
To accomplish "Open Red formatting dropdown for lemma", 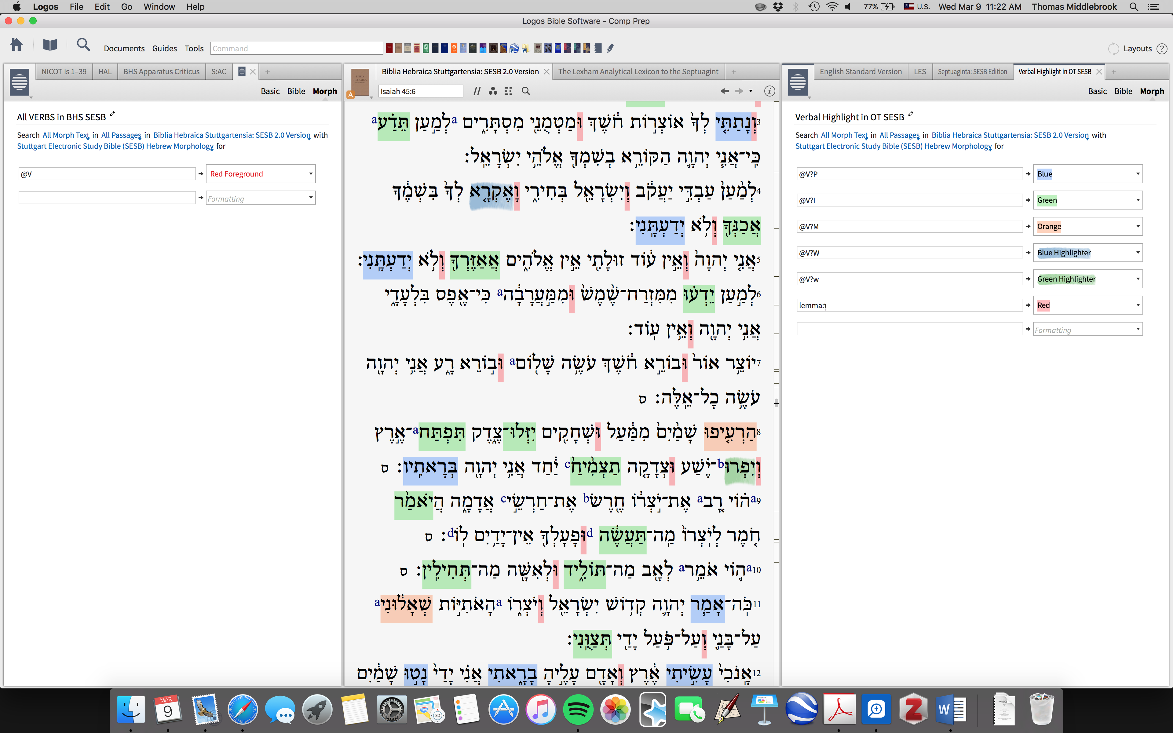I will pyautogui.click(x=1088, y=305).
